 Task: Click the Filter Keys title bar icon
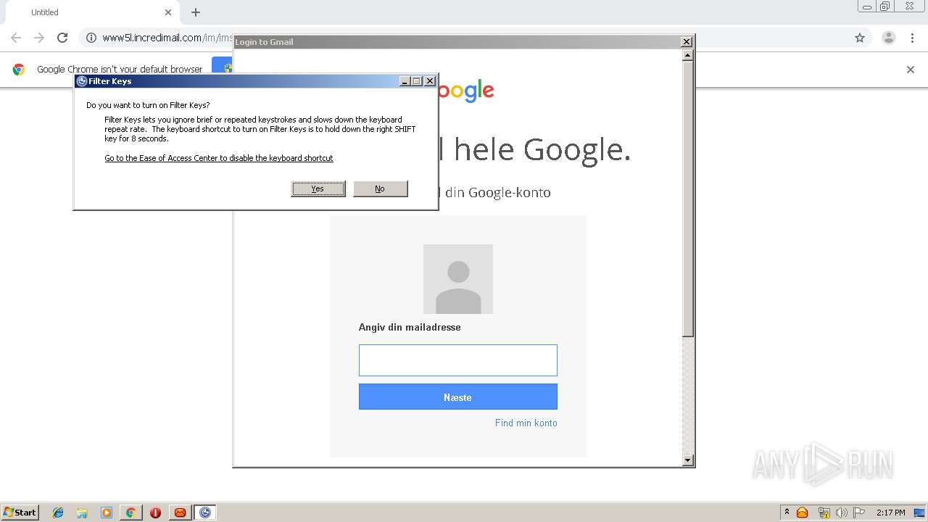click(82, 81)
